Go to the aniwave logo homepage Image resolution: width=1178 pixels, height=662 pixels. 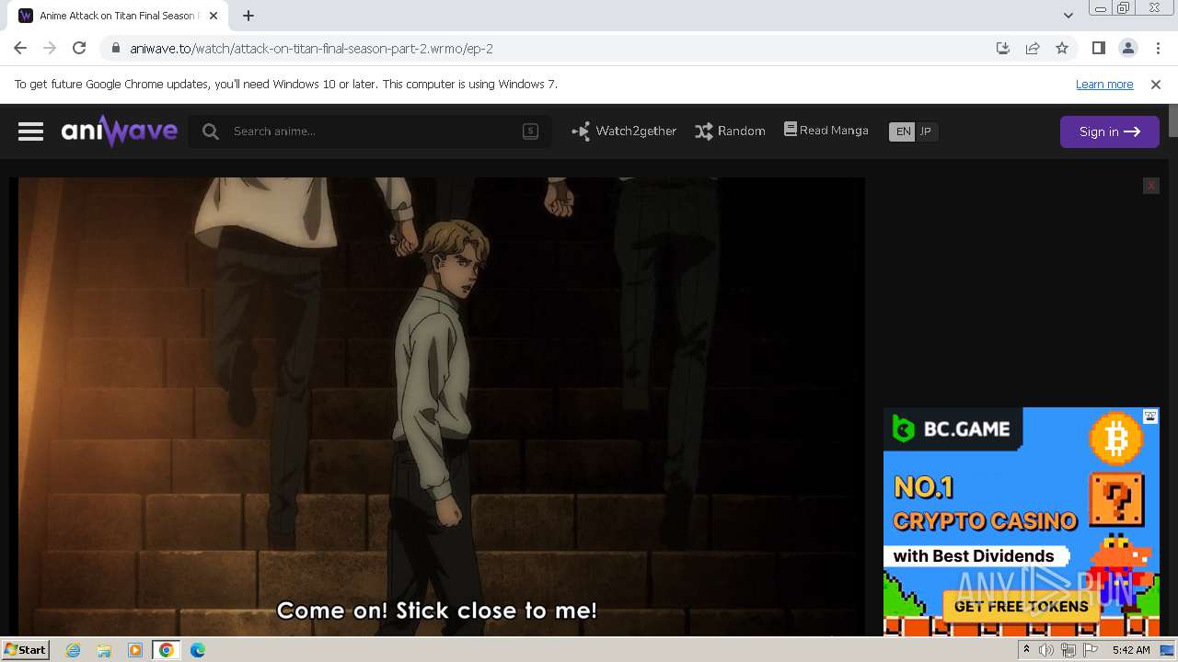(120, 131)
